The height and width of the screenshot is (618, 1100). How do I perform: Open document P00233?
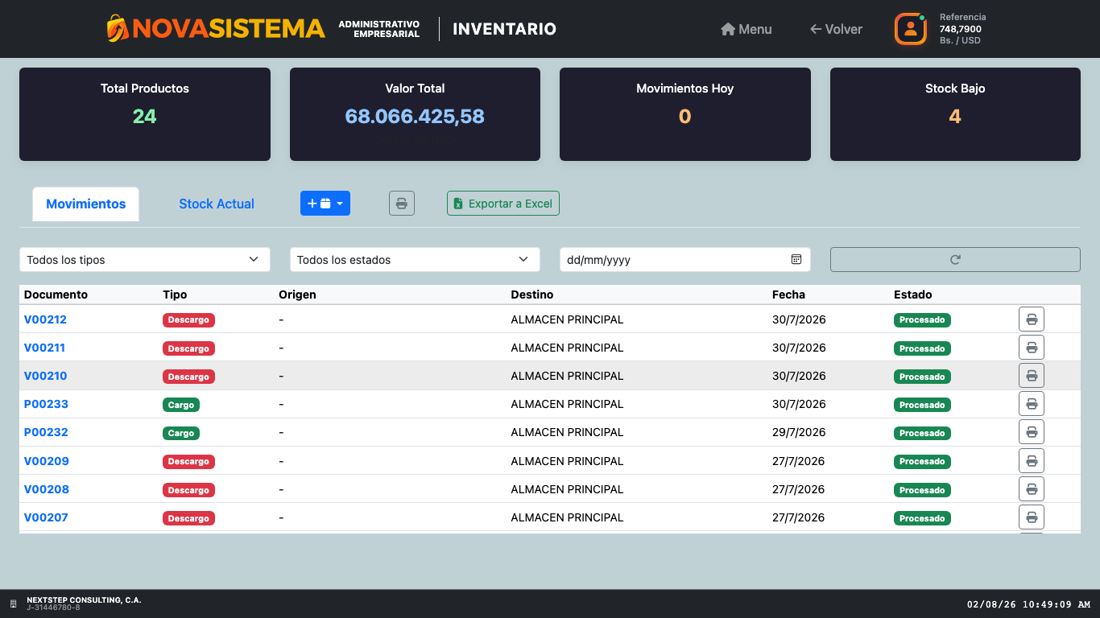click(x=46, y=404)
